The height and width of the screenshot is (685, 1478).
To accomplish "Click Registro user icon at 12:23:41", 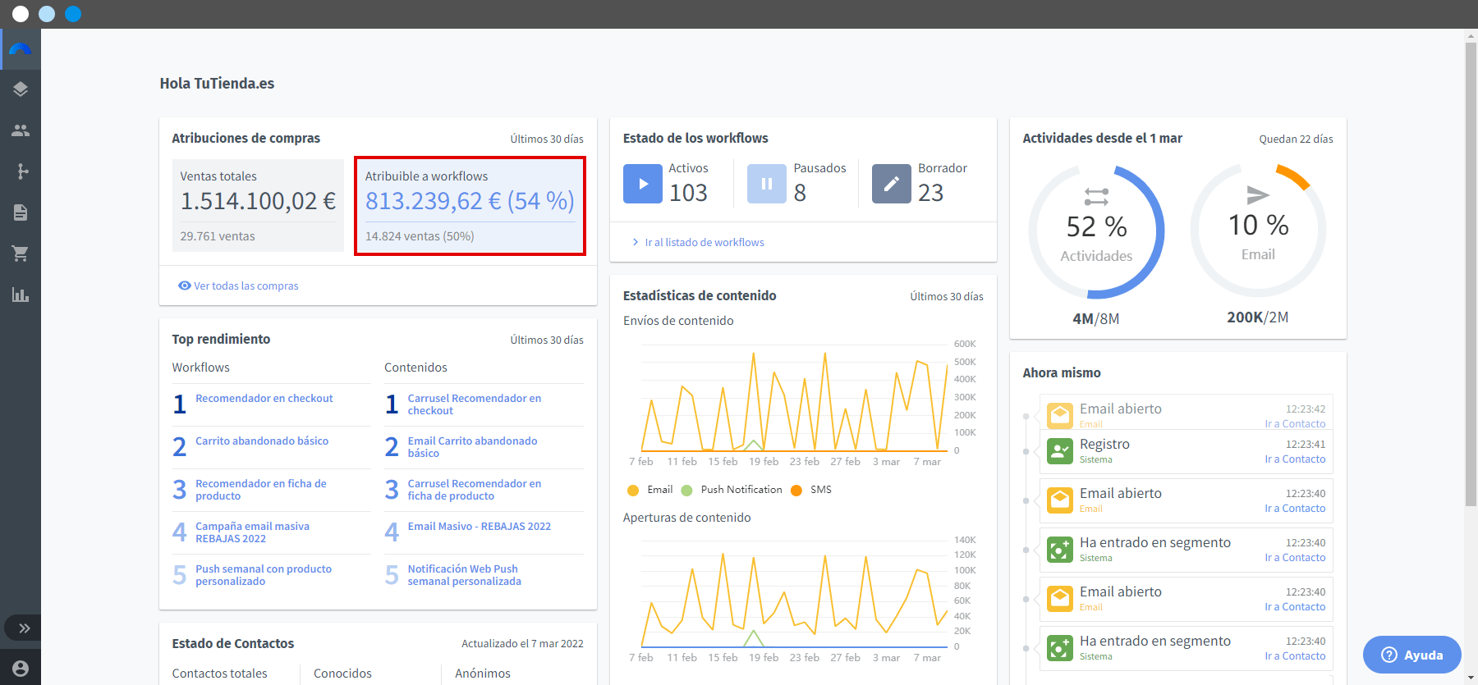I will 1060,451.
